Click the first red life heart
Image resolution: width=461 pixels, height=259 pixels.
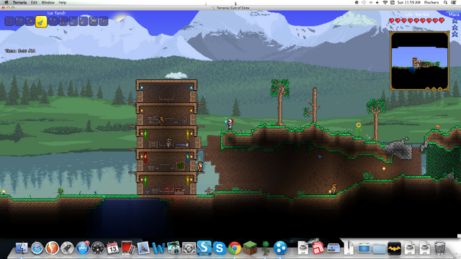coord(391,21)
